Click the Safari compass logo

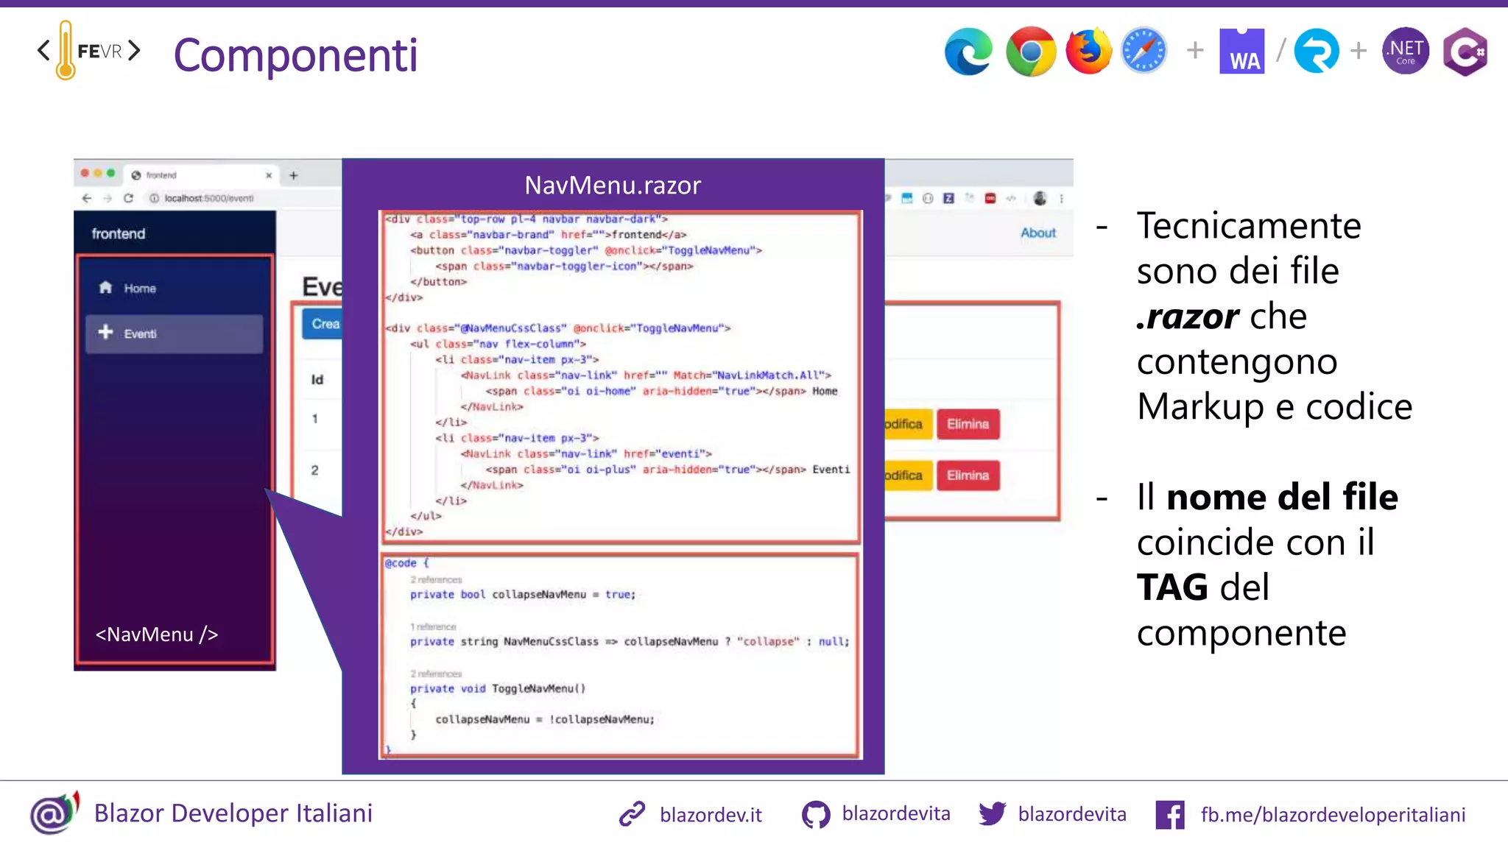1144,51
